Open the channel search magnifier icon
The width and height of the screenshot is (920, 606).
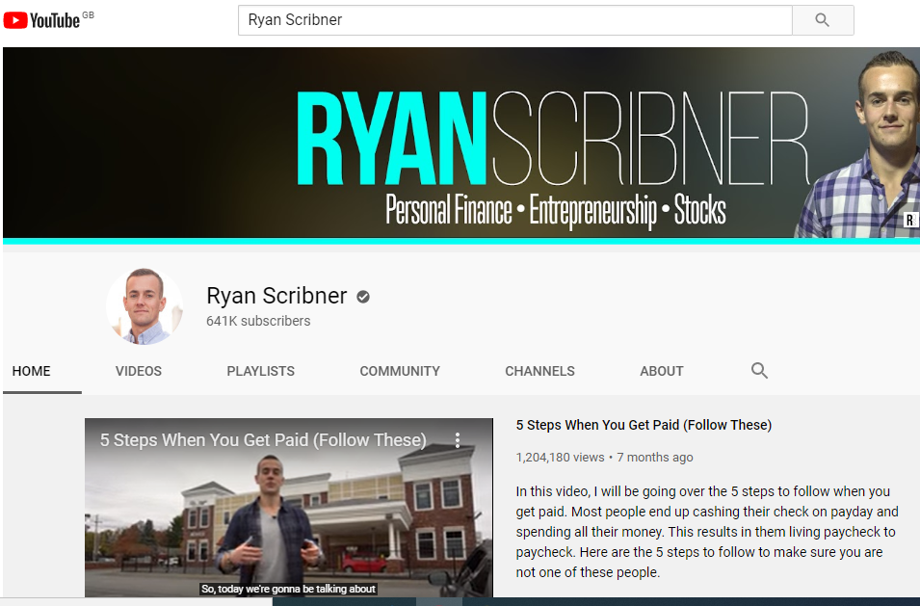[x=759, y=370]
